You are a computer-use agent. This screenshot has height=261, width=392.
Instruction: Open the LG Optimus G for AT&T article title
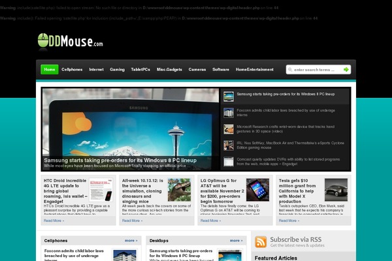pyautogui.click(x=222, y=191)
